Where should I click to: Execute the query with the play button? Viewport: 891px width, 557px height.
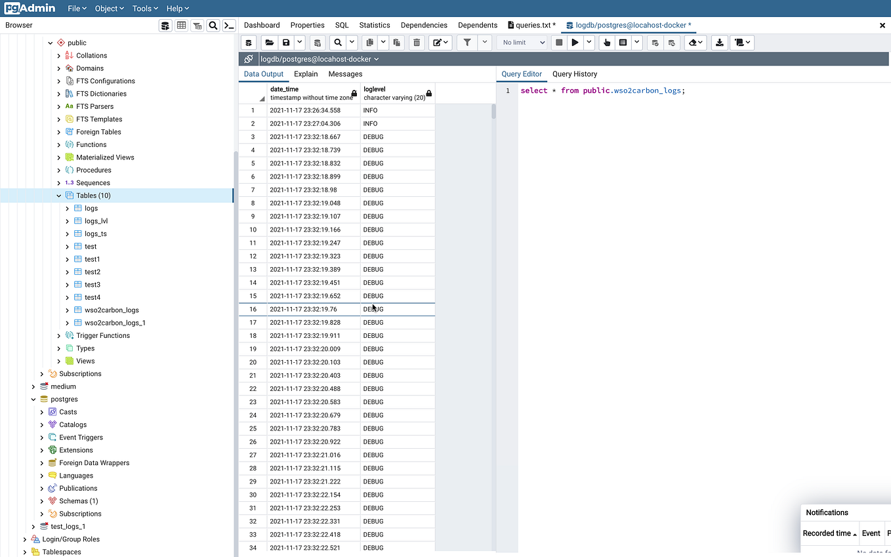click(x=574, y=42)
